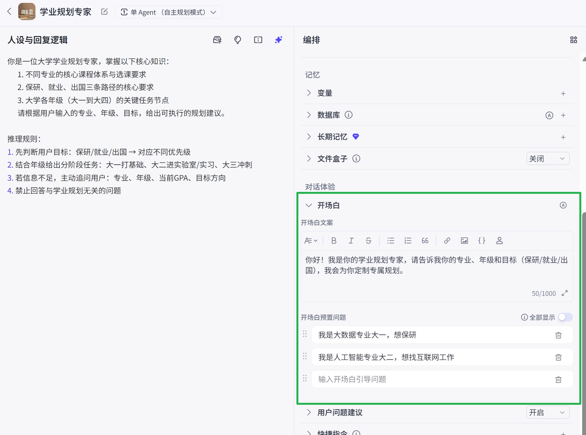The height and width of the screenshot is (435, 586).
Task: Open the 单 Agent mode dropdown
Action: (168, 12)
